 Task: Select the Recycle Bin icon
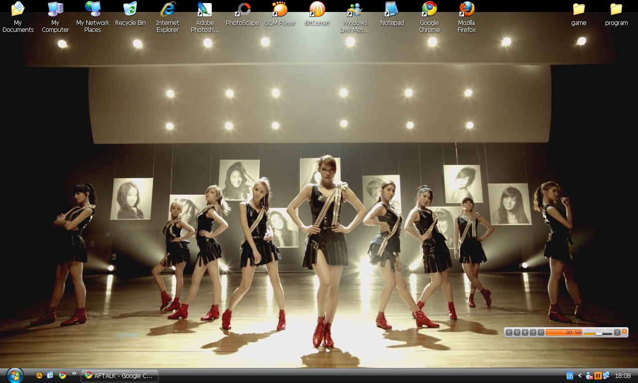click(130, 14)
